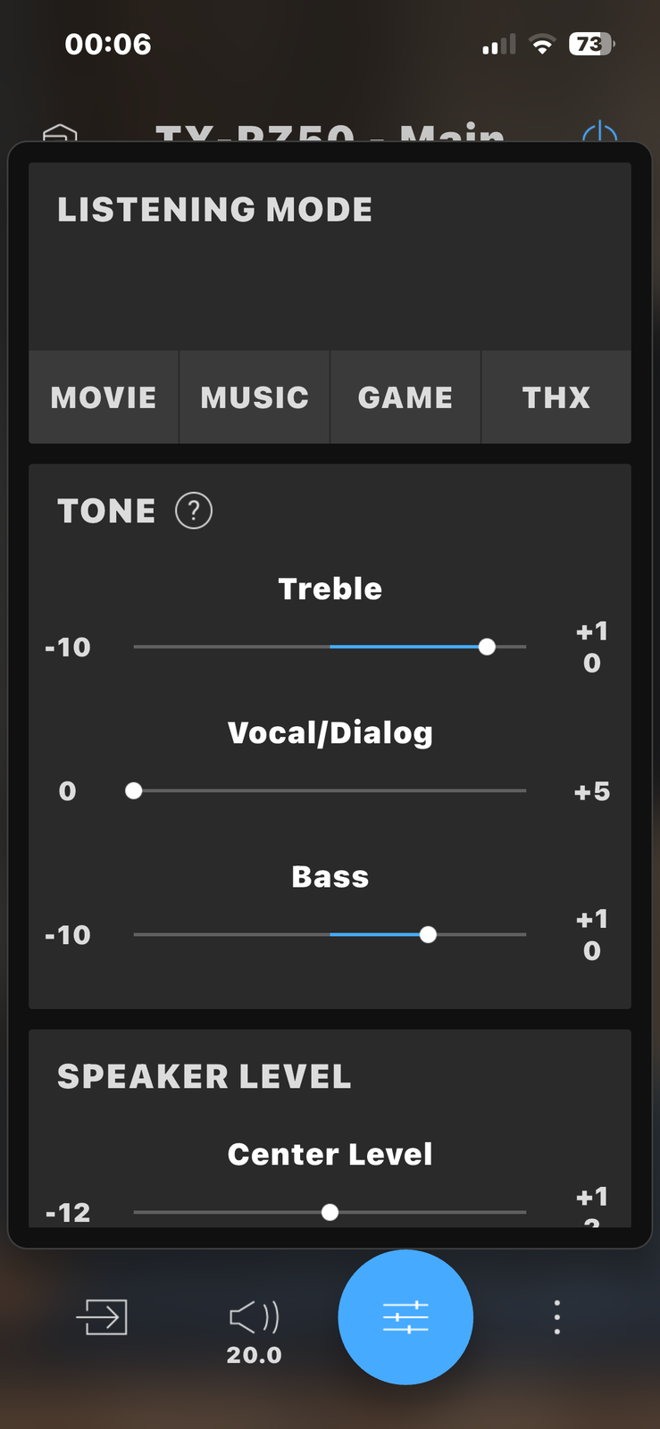Screen dimensions: 660x1429
Task: Click the Center Level slider handle
Action: pos(330,1212)
